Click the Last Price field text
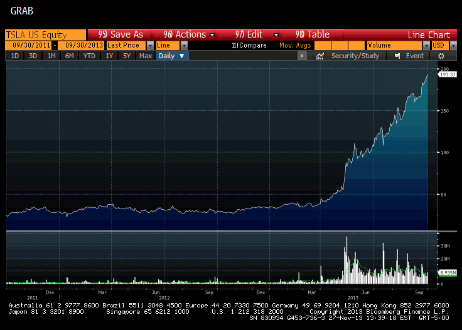Image resolution: width=462 pixels, height=330 pixels. point(126,45)
